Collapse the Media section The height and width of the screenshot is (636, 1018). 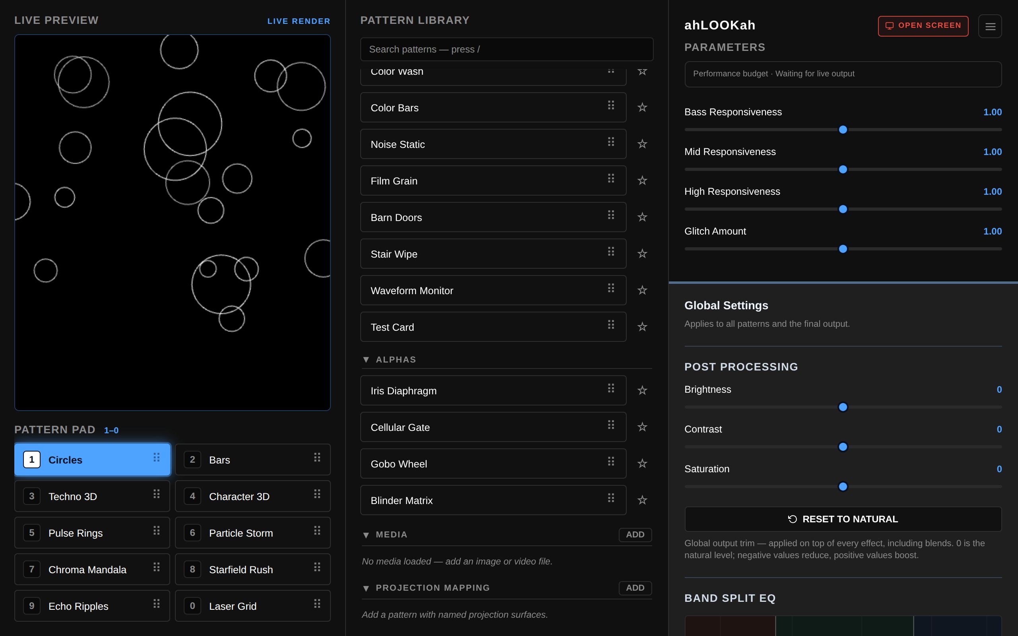[365, 535]
